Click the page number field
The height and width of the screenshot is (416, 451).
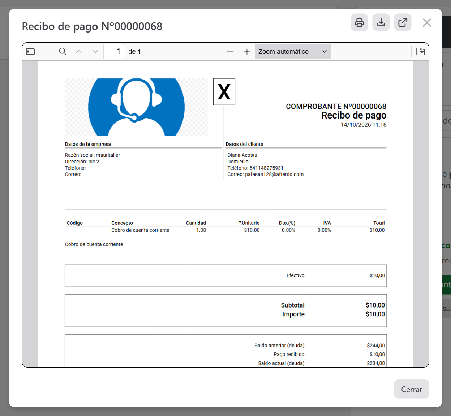pyautogui.click(x=114, y=52)
